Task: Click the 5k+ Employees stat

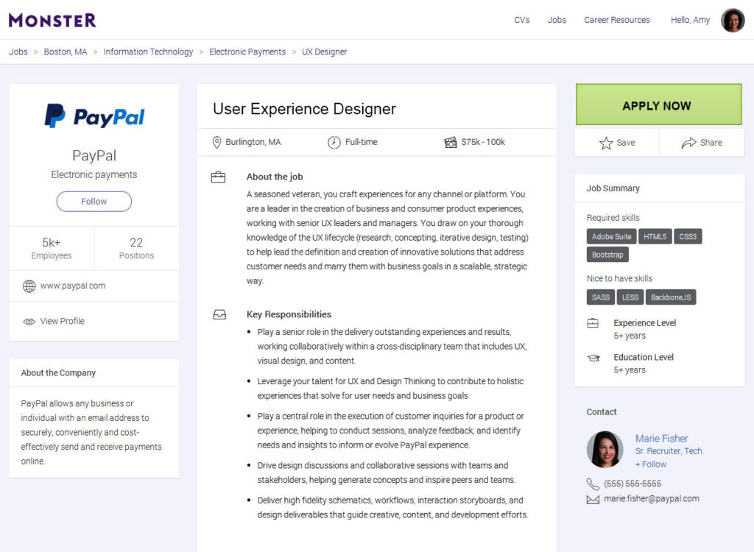Action: pyautogui.click(x=52, y=248)
